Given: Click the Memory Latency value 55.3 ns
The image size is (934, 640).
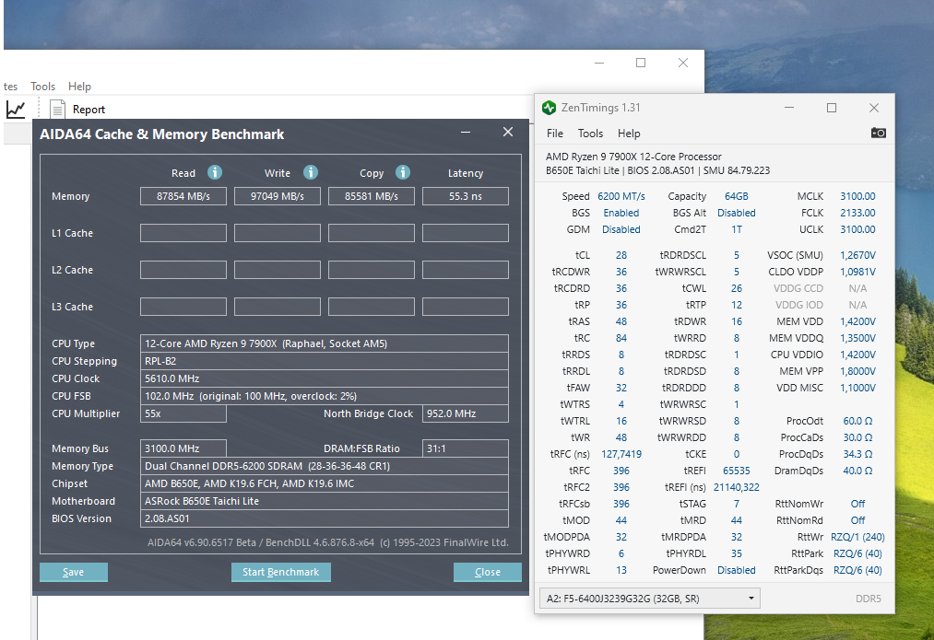Looking at the screenshot, I should pyautogui.click(x=466, y=196).
